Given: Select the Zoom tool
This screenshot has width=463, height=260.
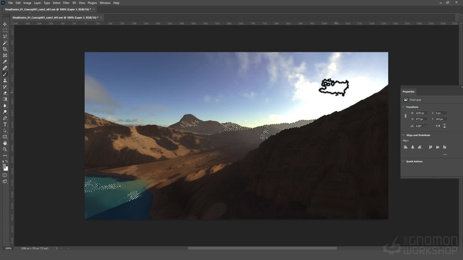Looking at the screenshot, I should coord(5,149).
